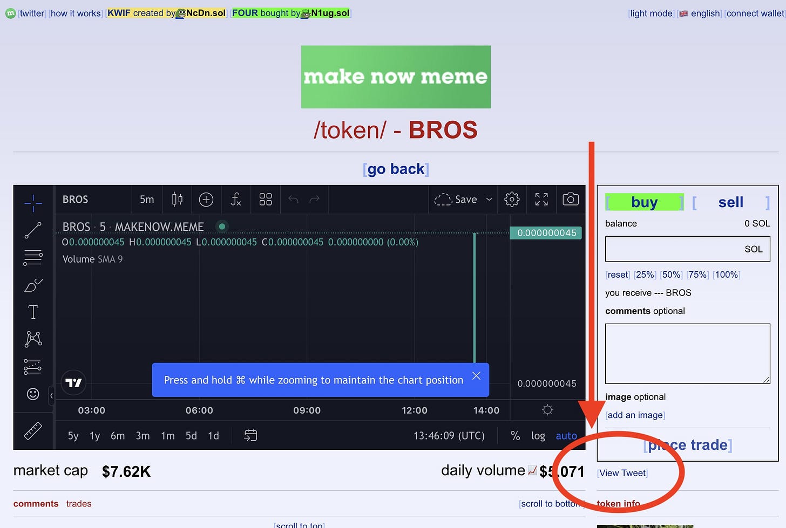786x528 pixels.
Task: Toggle auto scale on chart
Action: 566,436
